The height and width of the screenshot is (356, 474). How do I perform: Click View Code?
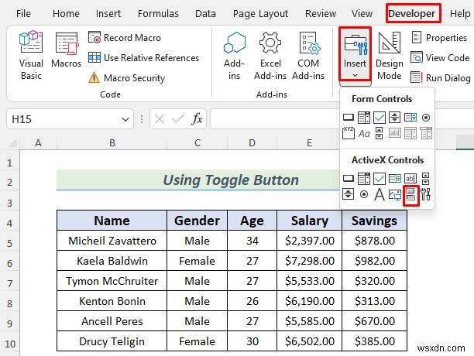click(440, 58)
